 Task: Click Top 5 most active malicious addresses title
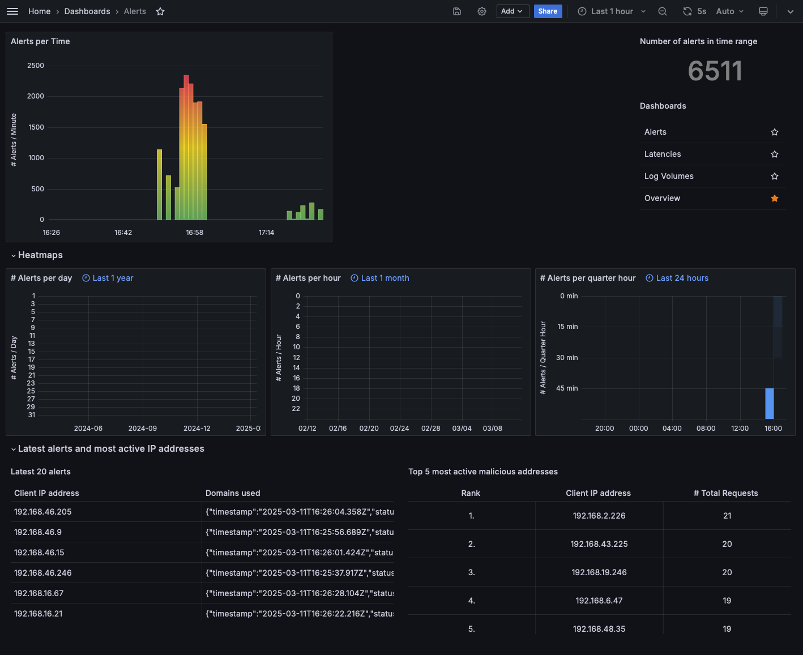(x=483, y=472)
